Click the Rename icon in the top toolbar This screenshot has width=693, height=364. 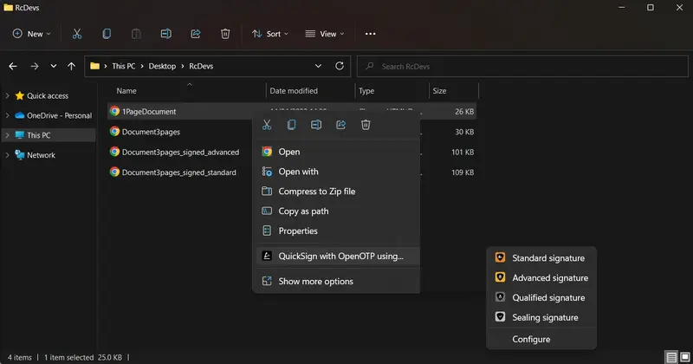coord(165,34)
